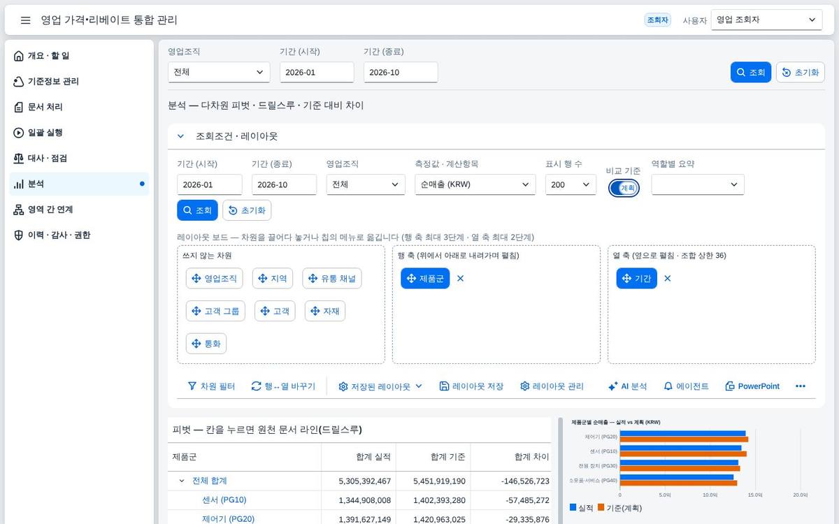Screen dimensions: 839x524
Task: Click the 고객 그룹 dimension chip
Action: tap(215, 311)
